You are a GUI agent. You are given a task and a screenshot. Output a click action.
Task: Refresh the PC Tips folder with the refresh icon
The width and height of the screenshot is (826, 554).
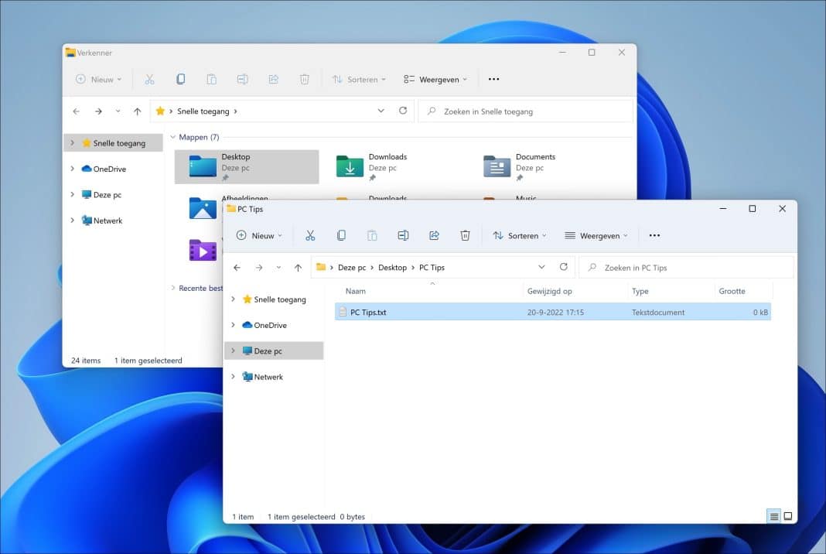click(x=564, y=267)
